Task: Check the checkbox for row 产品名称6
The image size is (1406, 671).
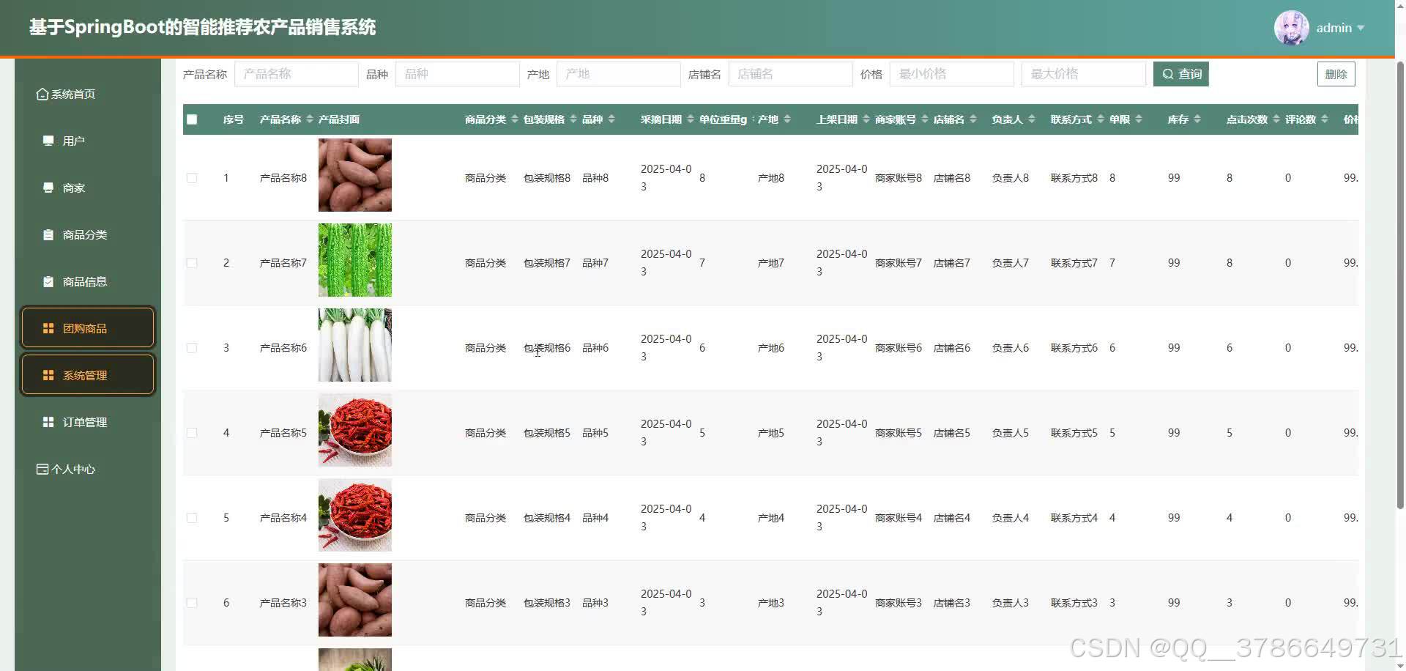Action: click(x=192, y=348)
